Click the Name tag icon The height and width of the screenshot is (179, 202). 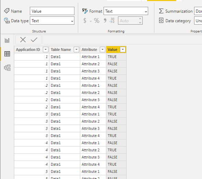(x=7, y=11)
